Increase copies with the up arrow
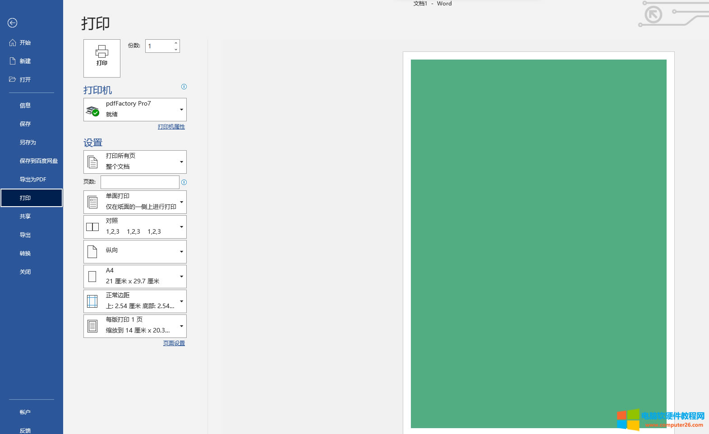This screenshot has width=709, height=434. click(176, 43)
